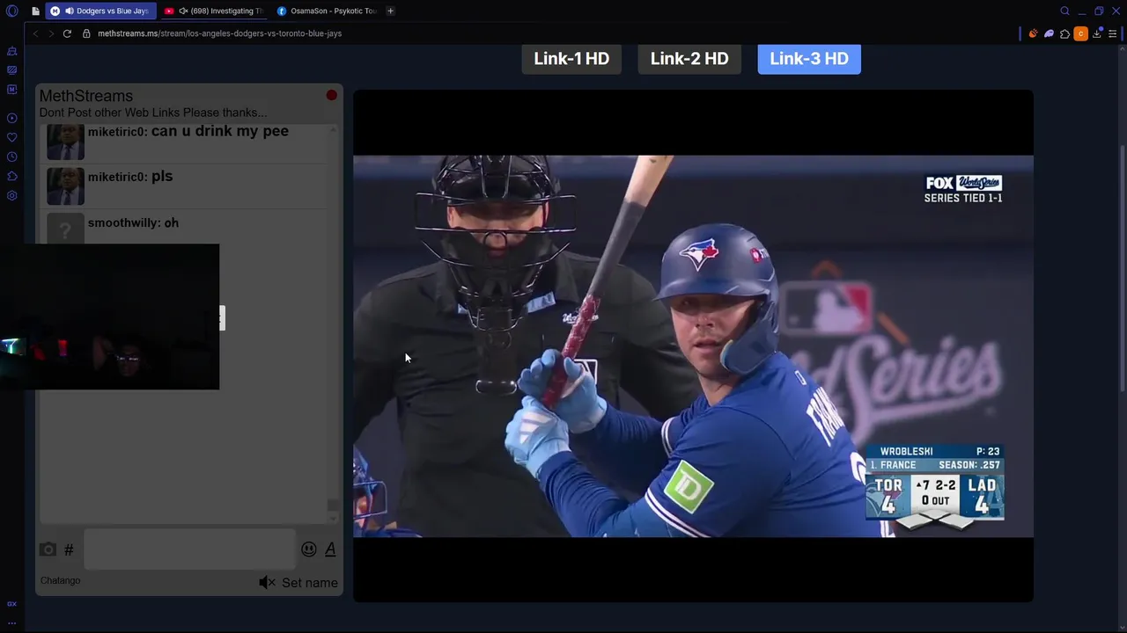This screenshot has width=1127, height=633.
Task: Click 'Dont Post other Web Links' notice
Action: click(x=153, y=113)
